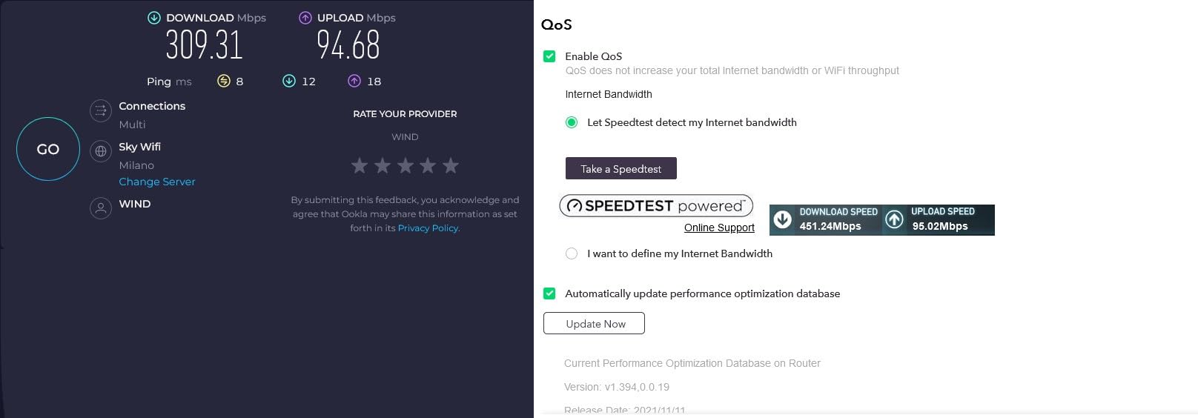Rate provider with the fifth star

tap(451, 165)
